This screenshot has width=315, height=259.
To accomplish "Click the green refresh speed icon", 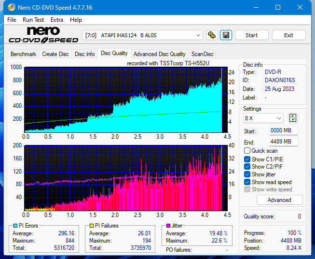I will (x=293, y=118).
